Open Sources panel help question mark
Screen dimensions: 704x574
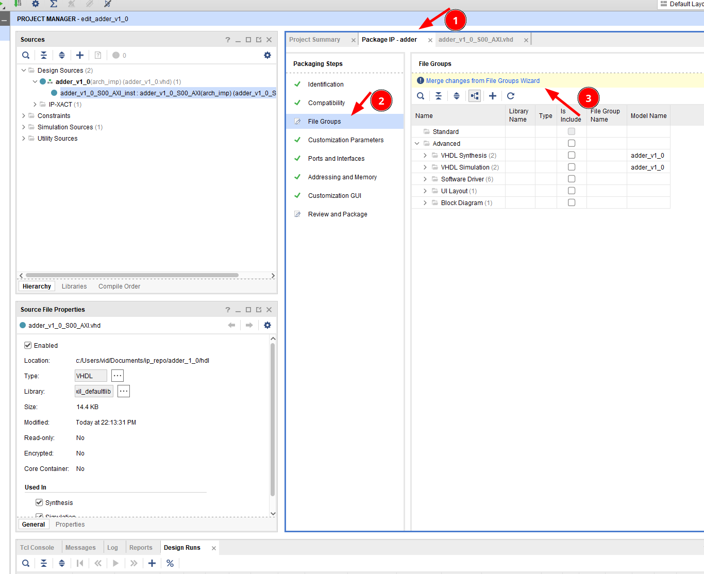tap(228, 40)
